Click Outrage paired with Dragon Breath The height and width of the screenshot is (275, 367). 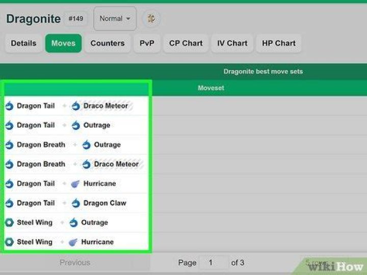108,145
